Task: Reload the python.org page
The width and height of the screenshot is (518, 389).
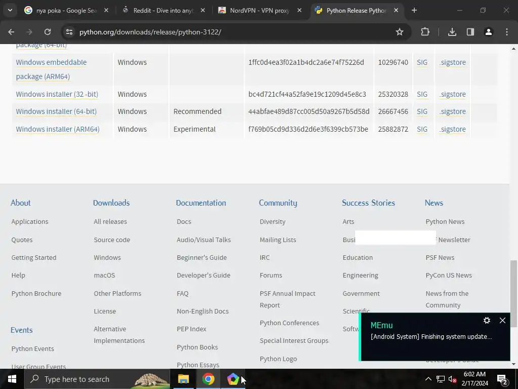Action: (48, 32)
